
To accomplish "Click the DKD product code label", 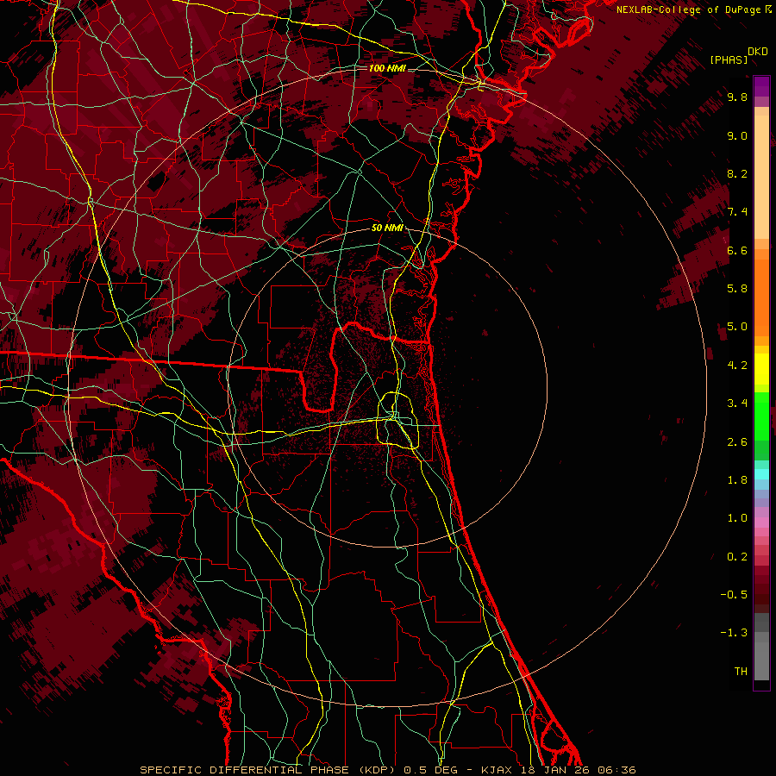I will pyautogui.click(x=757, y=52).
